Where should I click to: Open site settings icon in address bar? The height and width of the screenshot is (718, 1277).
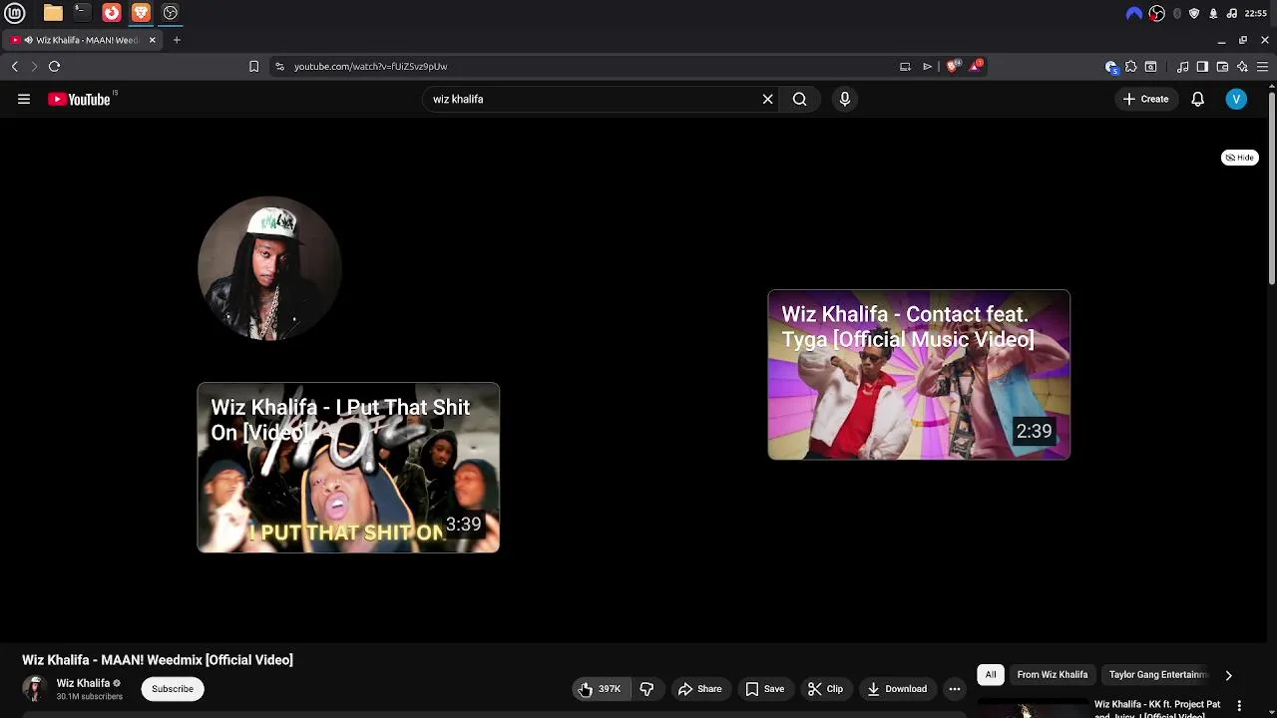click(x=279, y=67)
